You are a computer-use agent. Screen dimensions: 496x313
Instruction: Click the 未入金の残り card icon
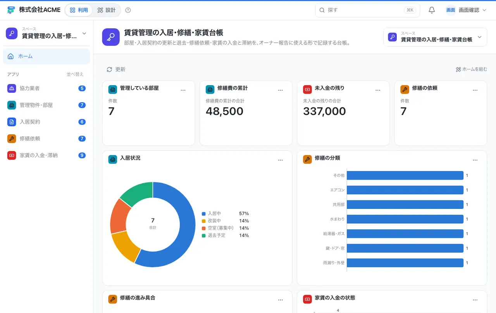(307, 89)
